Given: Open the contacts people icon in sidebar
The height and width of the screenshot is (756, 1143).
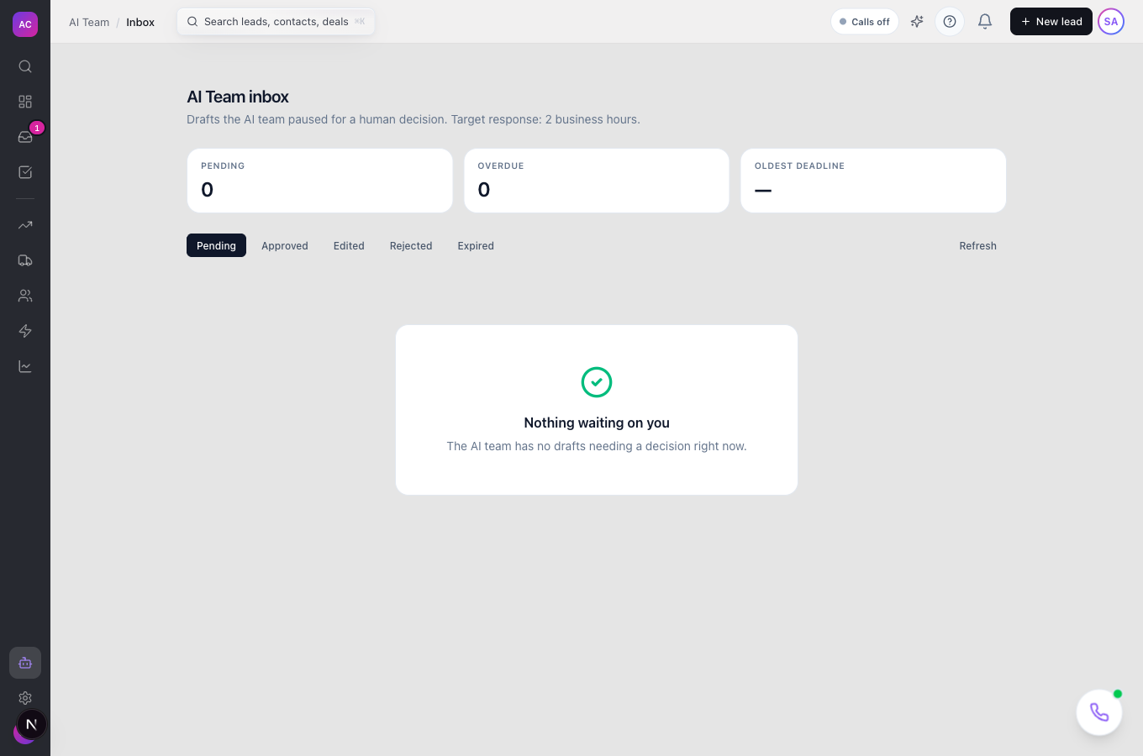Looking at the screenshot, I should (25, 296).
